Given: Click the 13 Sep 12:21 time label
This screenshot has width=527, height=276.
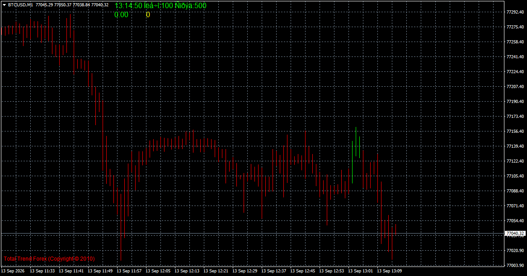Looking at the screenshot, I should coord(216,271).
